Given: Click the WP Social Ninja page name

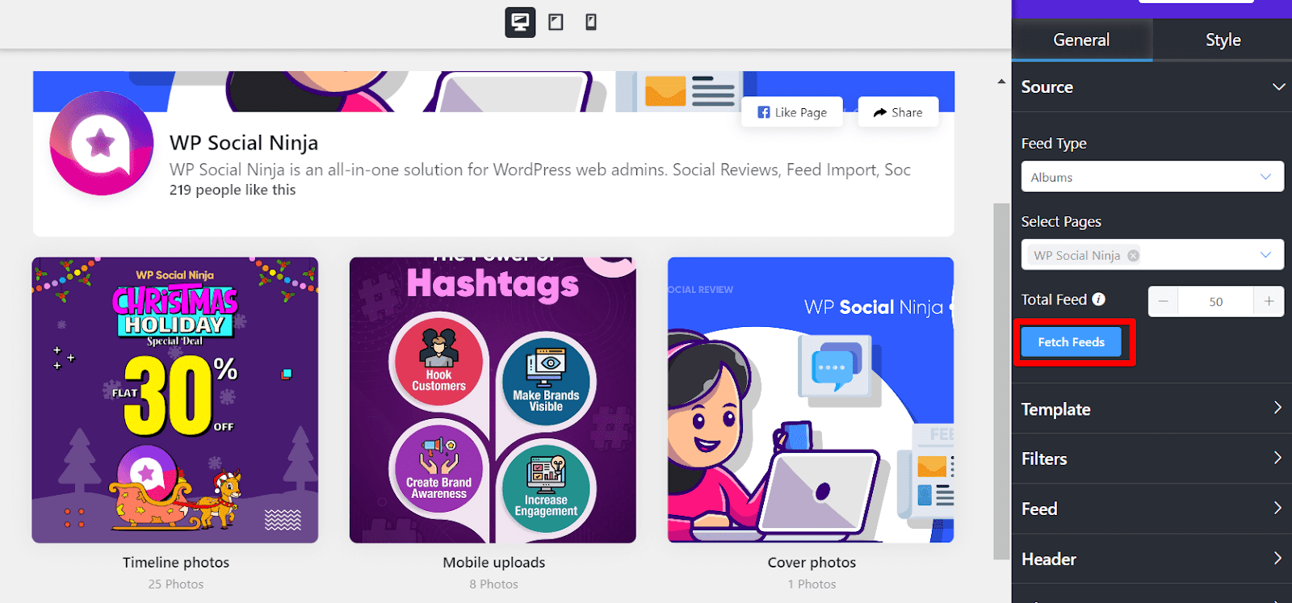Looking at the screenshot, I should 244,143.
